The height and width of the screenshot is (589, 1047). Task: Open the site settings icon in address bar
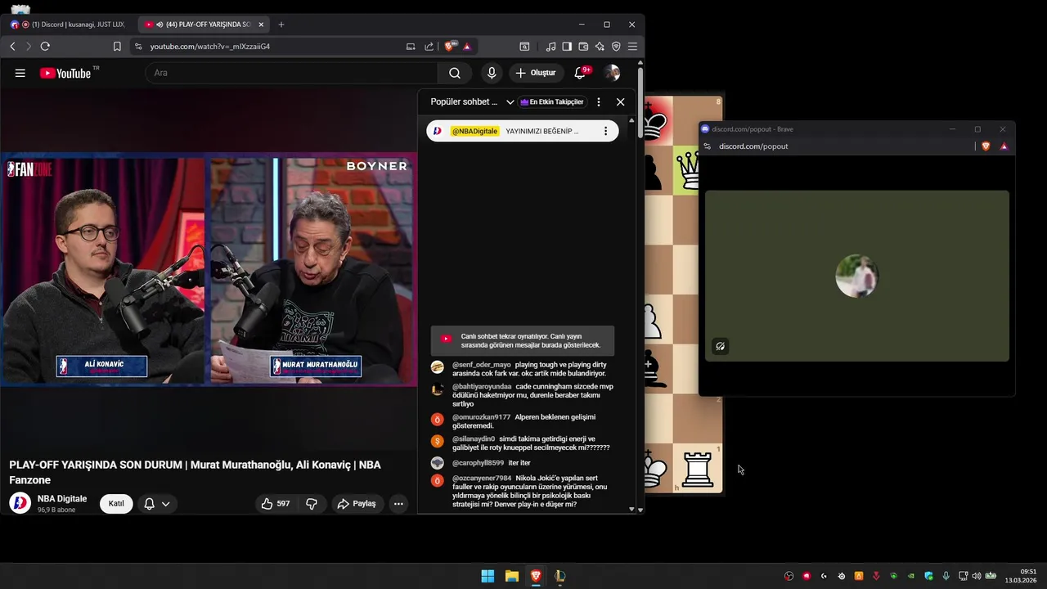138,47
